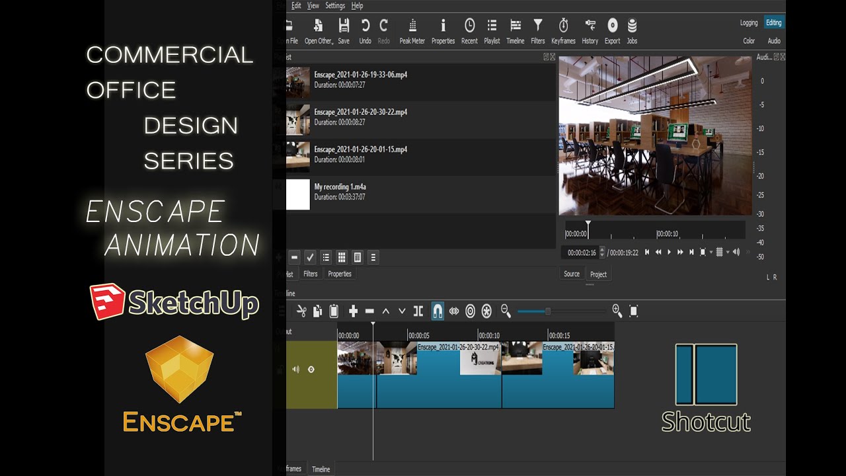
Task: Save the project with Save icon
Action: tap(344, 31)
